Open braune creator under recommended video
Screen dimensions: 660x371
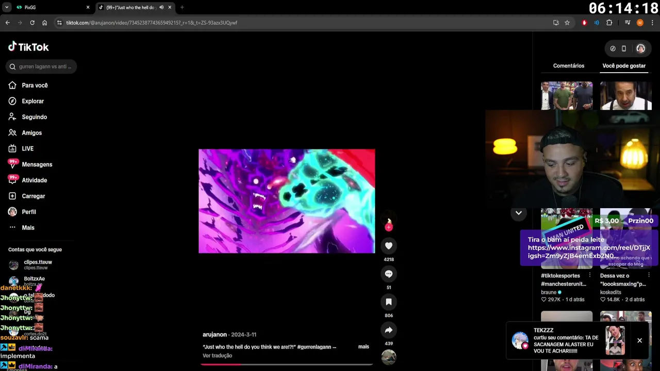pos(549,292)
